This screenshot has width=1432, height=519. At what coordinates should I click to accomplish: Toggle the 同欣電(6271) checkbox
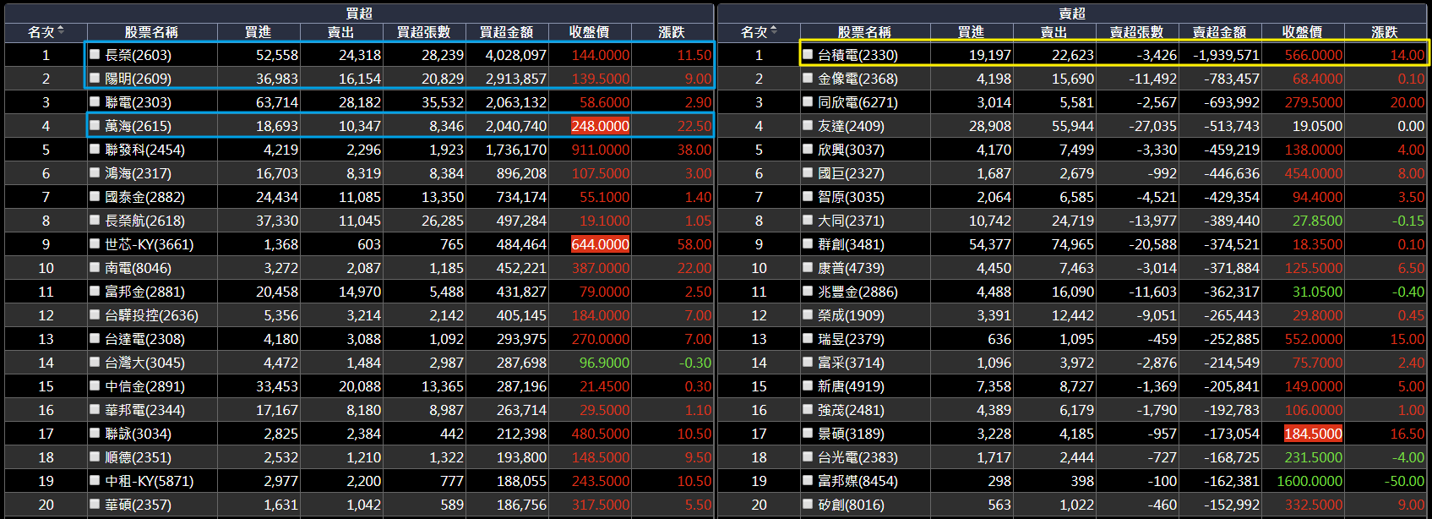tap(809, 101)
